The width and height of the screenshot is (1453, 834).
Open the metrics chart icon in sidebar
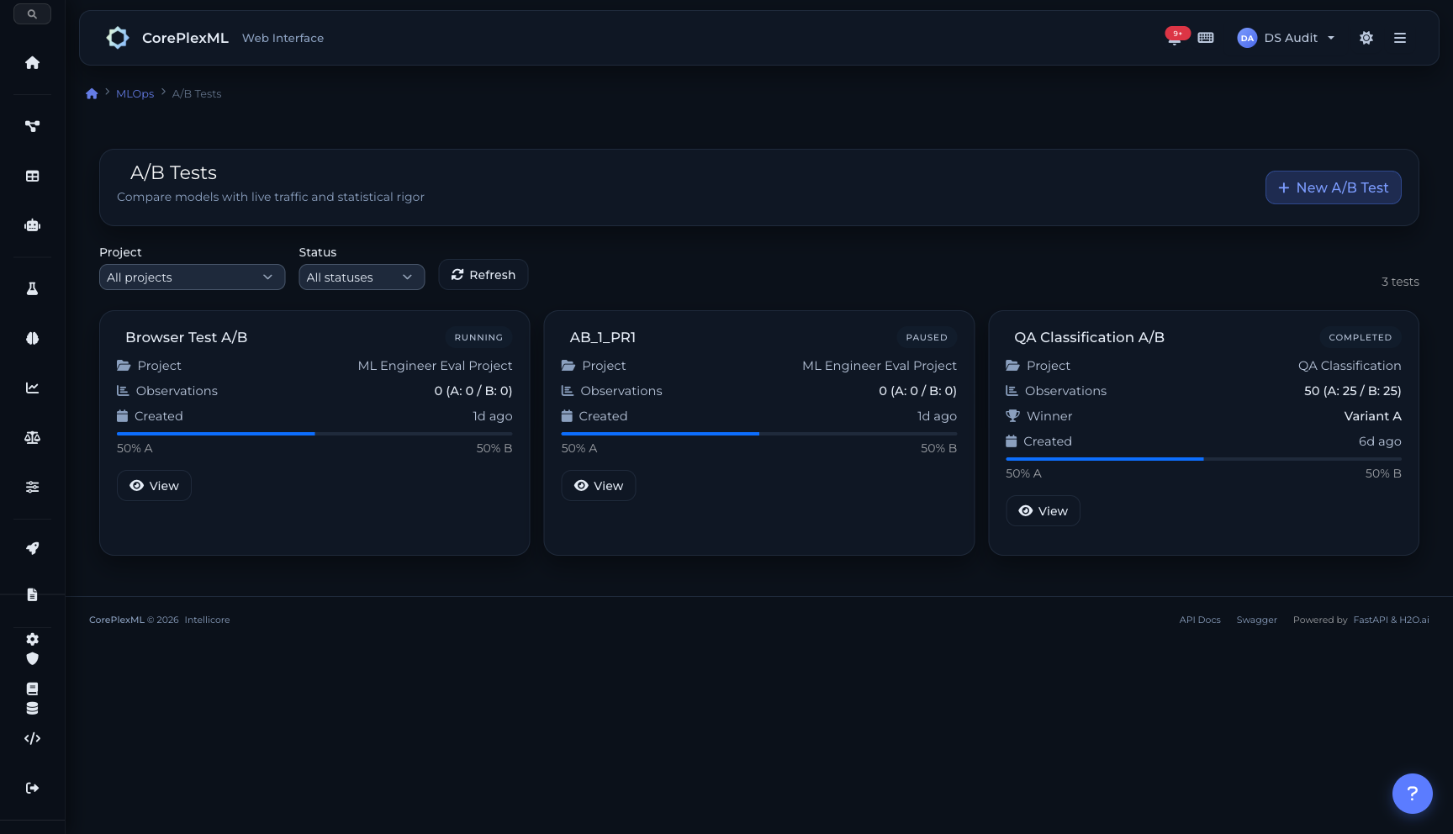coord(32,388)
